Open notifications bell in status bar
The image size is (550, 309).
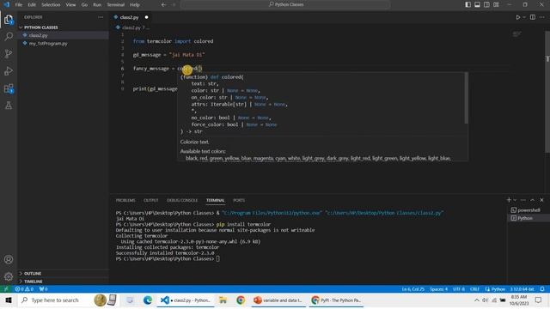tap(542, 289)
